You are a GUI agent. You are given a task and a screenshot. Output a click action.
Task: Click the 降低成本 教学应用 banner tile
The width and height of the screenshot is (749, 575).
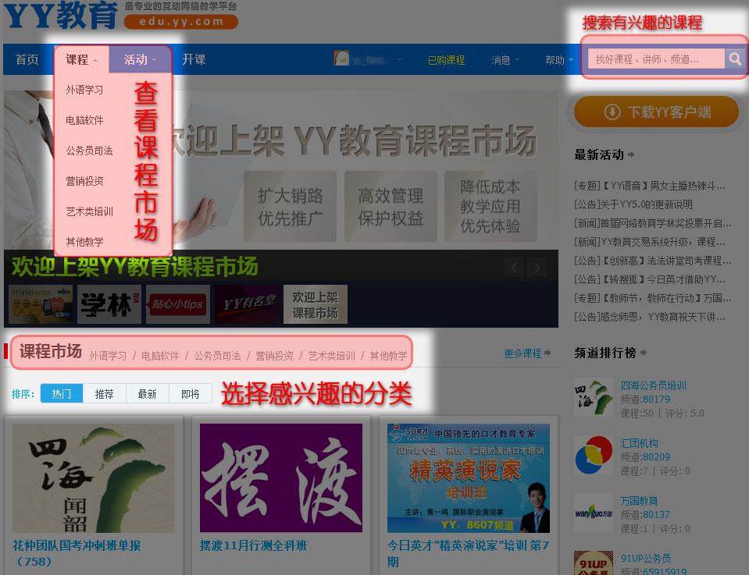pyautogui.click(x=490, y=206)
